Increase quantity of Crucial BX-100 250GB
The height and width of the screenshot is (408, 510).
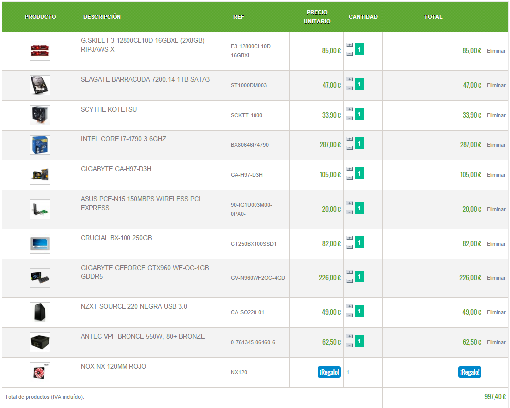point(349,238)
